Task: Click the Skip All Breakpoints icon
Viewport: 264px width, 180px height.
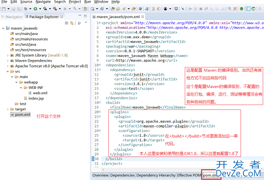Action: [183, 9]
